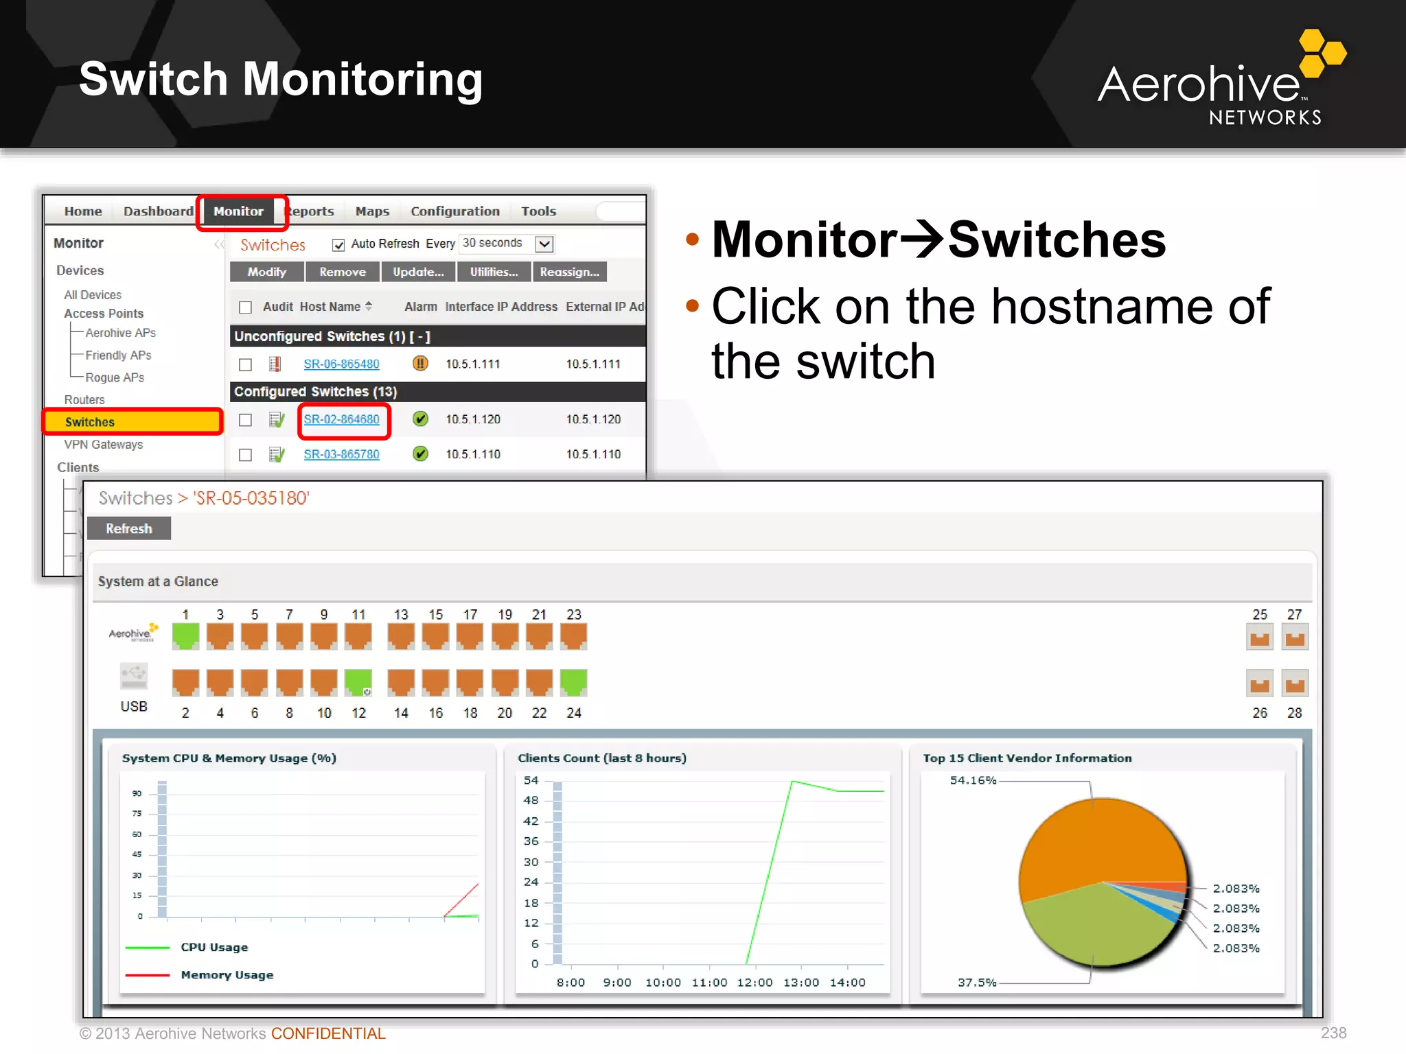Click the Remove button
Screen dimensions: 1406x1054
[x=343, y=272]
